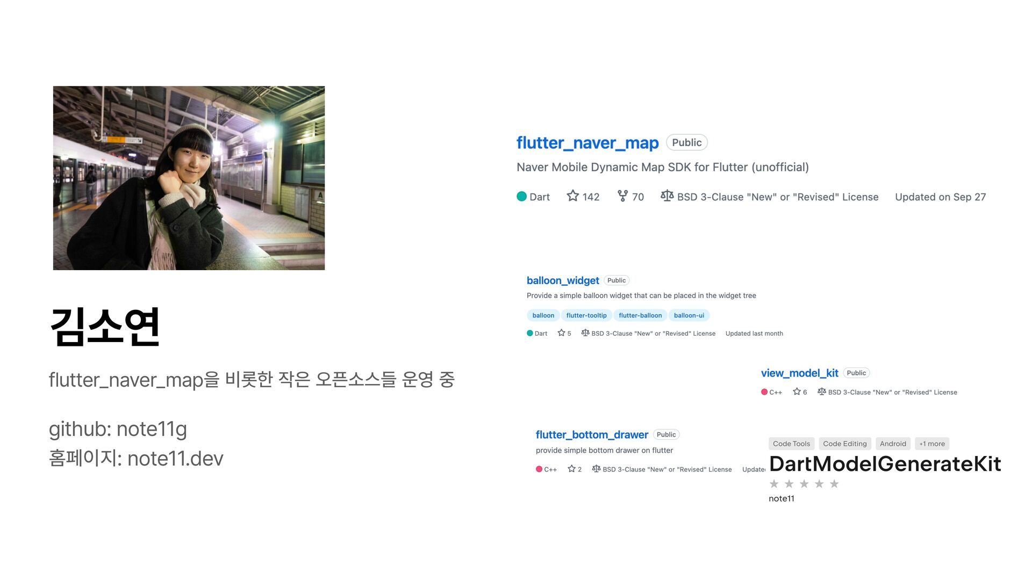The image size is (1032, 580).
Task: Select the Code Tools tag
Action: tap(791, 444)
